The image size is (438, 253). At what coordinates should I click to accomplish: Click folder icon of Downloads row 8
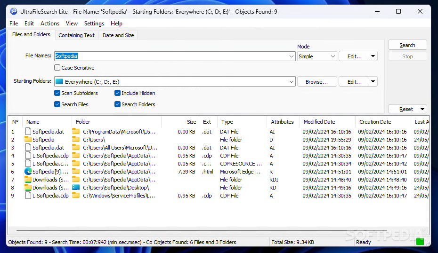pyautogui.click(x=28, y=188)
